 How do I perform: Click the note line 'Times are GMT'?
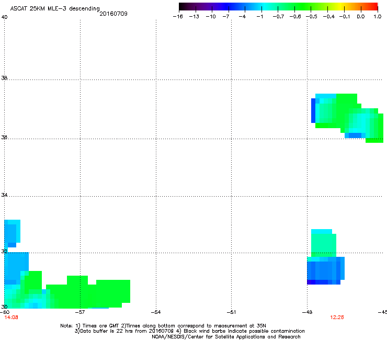coord(101,326)
